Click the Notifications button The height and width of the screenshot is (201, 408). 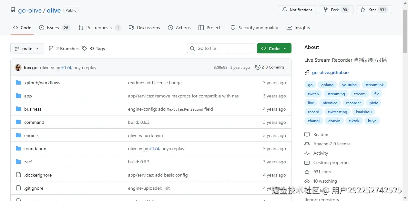point(297,10)
